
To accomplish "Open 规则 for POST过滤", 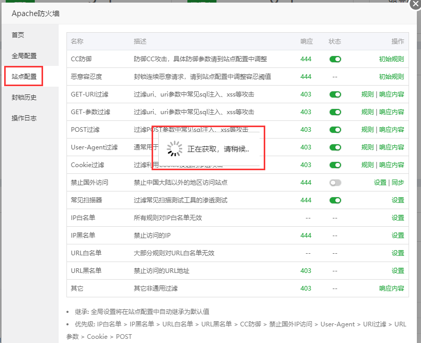I will (x=368, y=130).
